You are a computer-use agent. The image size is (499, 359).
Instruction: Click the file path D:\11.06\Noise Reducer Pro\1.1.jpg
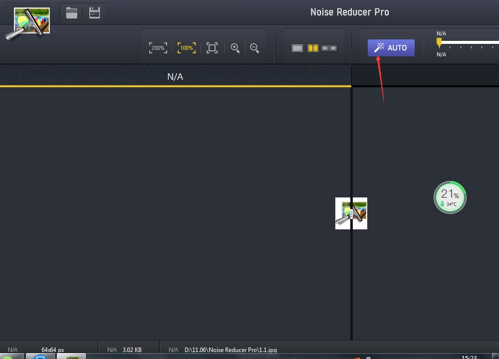[x=231, y=350]
